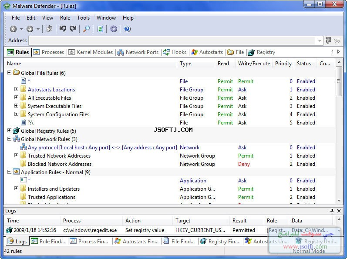The height and width of the screenshot is (259, 347).
Task: Open the Edit menu
Action: click(x=31, y=18)
